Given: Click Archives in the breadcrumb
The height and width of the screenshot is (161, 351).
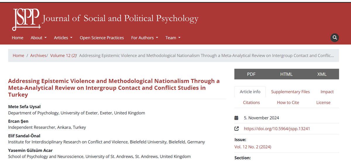Looking at the screenshot, I should click(38, 56).
